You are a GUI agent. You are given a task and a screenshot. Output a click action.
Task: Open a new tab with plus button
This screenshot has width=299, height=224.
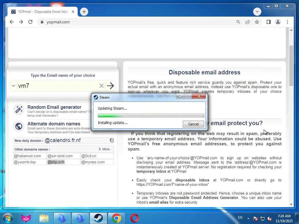click(84, 12)
